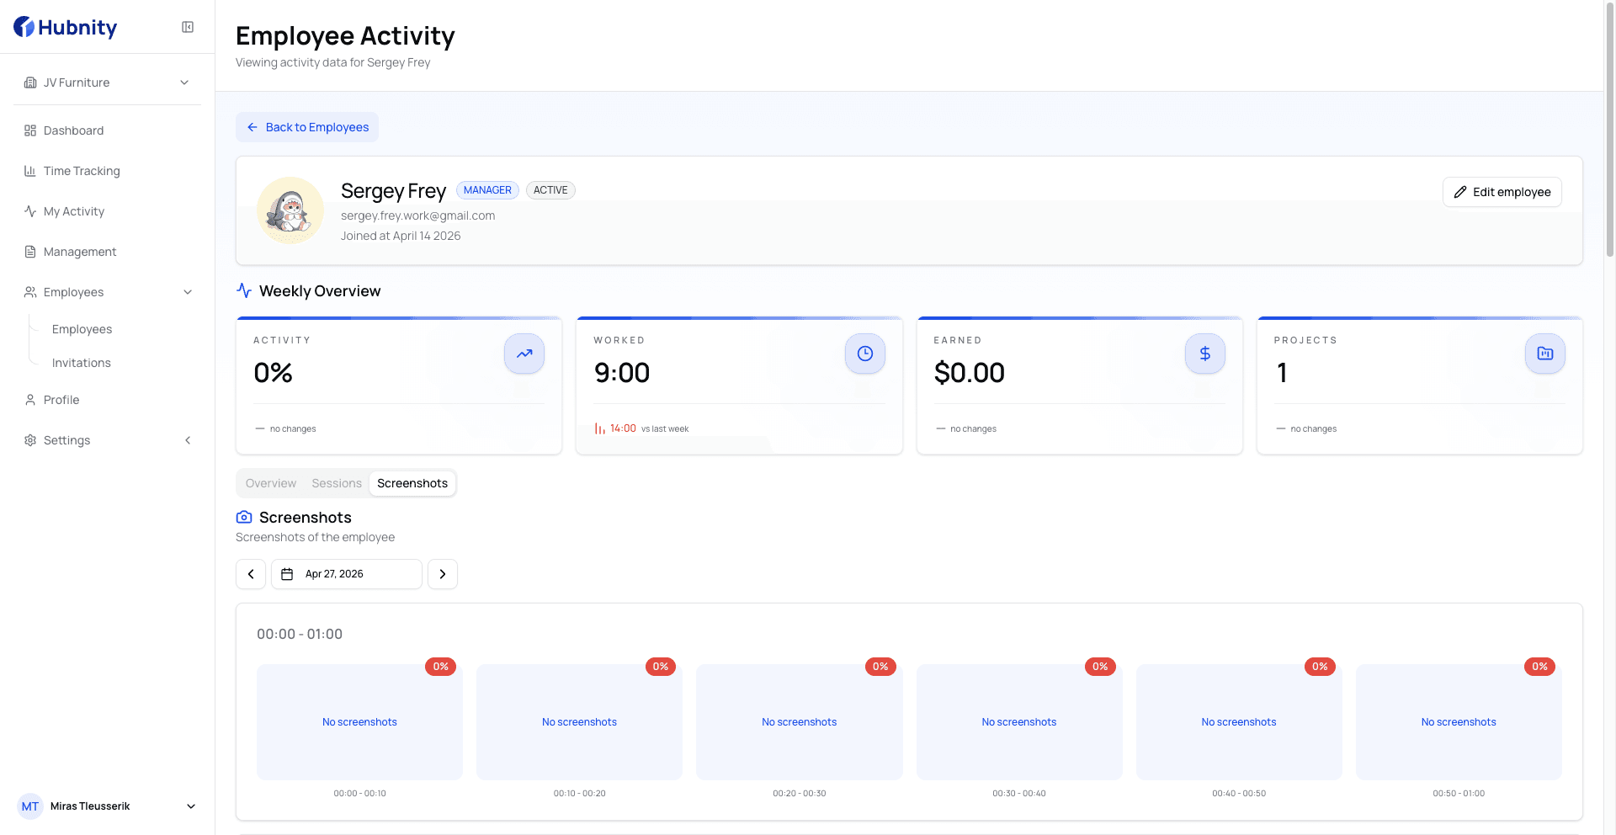Viewport: 1616px width, 835px height.
Task: Click the Weekly Overview pulse icon
Action: pos(244,290)
